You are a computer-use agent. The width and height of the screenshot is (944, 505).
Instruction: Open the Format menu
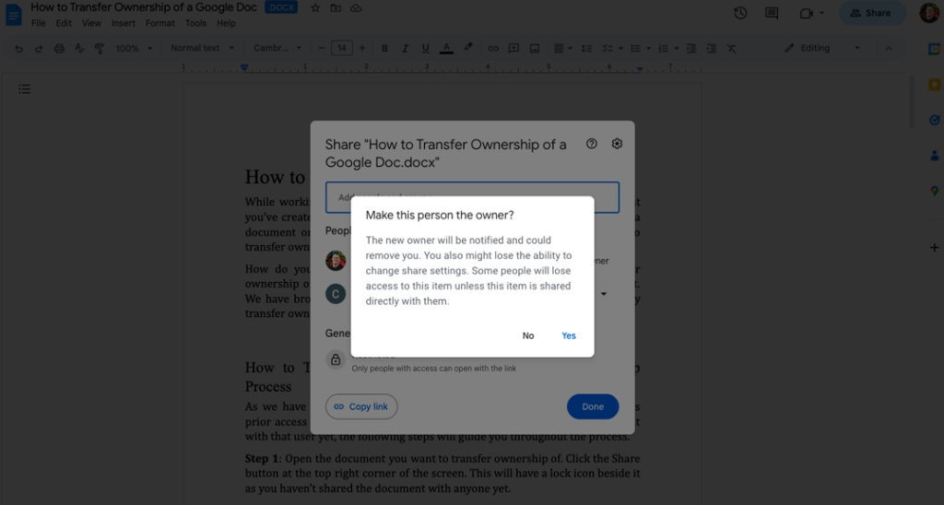click(x=159, y=23)
